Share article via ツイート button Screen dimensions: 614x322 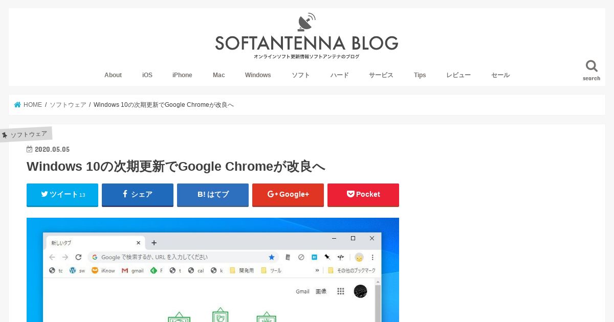[x=62, y=195]
